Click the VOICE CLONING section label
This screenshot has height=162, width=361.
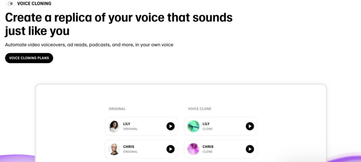(x=34, y=4)
